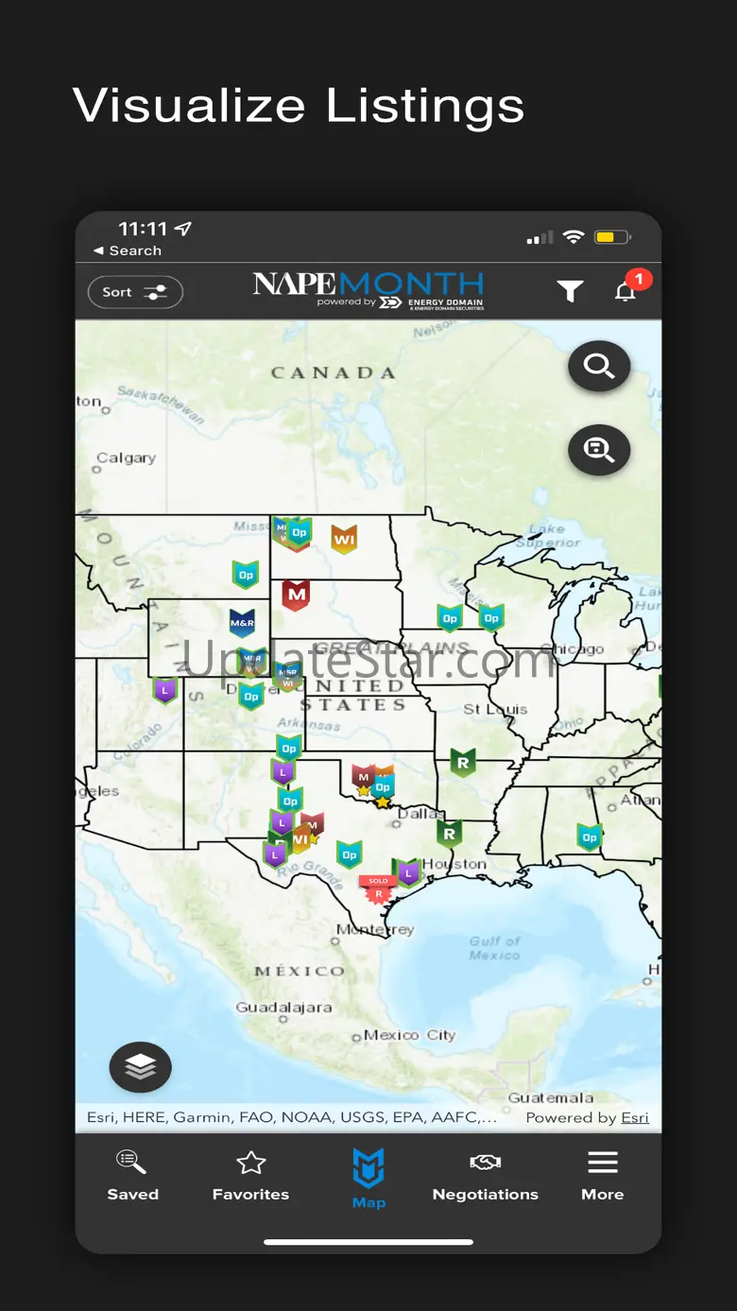This screenshot has height=1311, width=737.
Task: Select the purple L marker in Utah
Action: [x=165, y=690]
